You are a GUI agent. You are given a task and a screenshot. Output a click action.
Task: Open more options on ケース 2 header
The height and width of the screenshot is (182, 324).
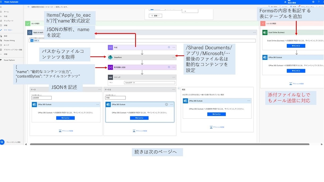pyautogui.click(x=173, y=89)
